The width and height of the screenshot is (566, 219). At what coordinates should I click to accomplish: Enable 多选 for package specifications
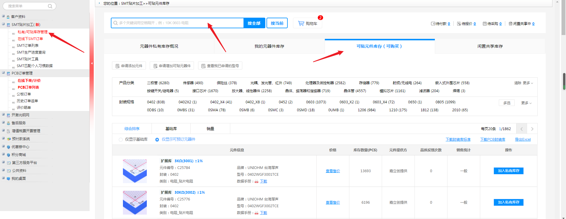point(506,103)
